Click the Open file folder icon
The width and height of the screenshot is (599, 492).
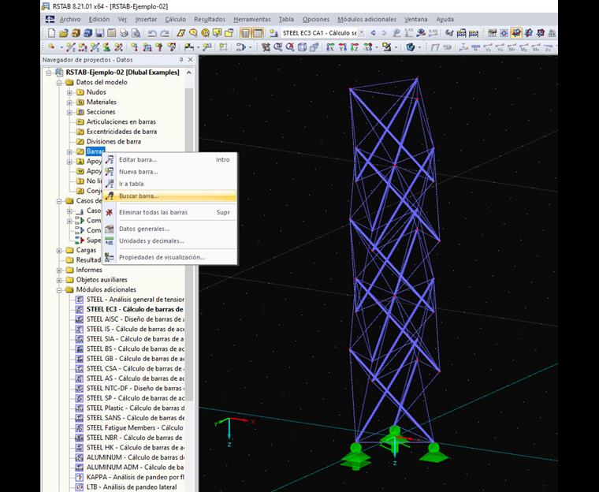(64, 33)
